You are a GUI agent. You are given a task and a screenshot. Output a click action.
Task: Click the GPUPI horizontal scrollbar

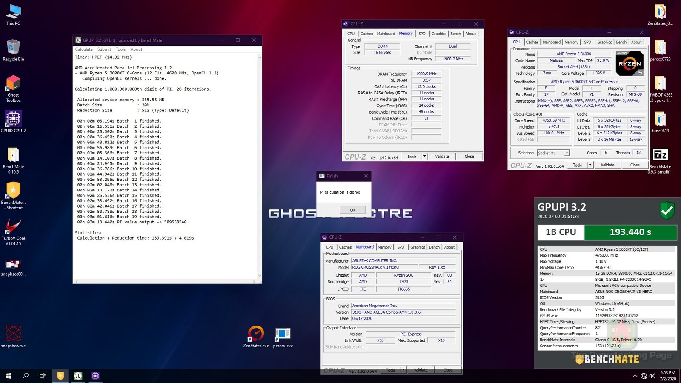tap(166, 282)
